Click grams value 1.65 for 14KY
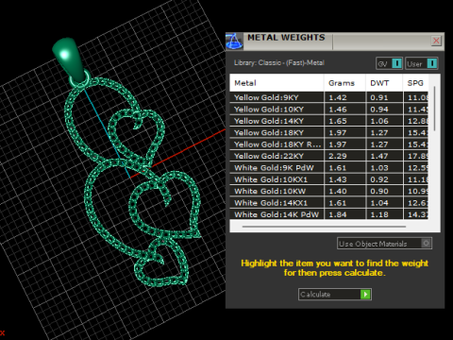The height and width of the screenshot is (340, 453). [x=338, y=121]
